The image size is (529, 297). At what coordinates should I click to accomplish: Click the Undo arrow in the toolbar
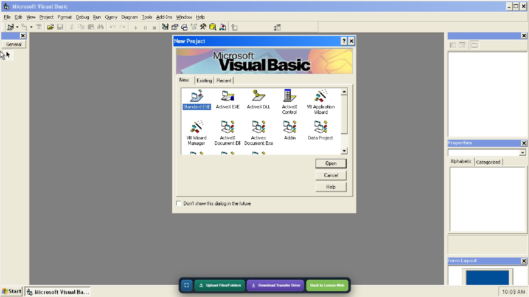pos(113,27)
